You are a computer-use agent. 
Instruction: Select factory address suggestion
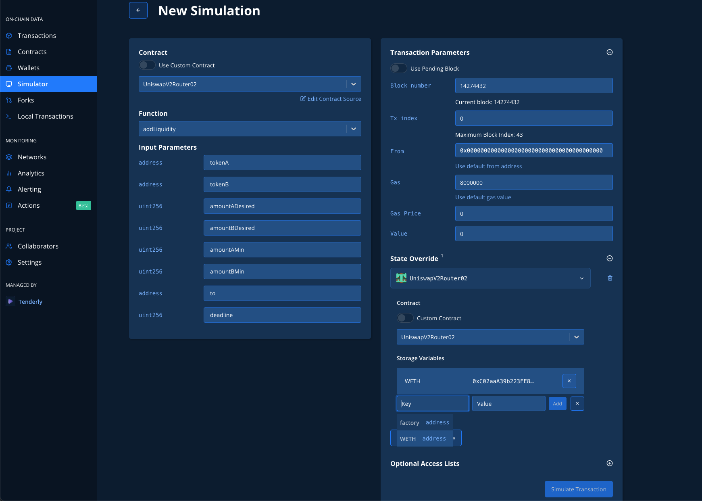tap(425, 422)
